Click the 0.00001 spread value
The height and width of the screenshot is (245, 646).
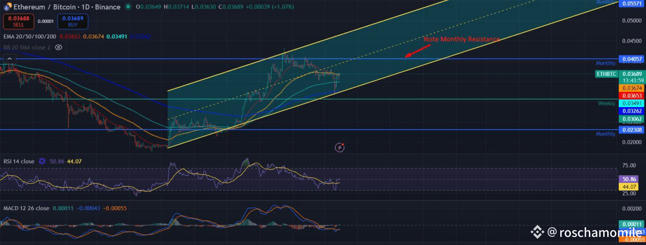click(45, 21)
